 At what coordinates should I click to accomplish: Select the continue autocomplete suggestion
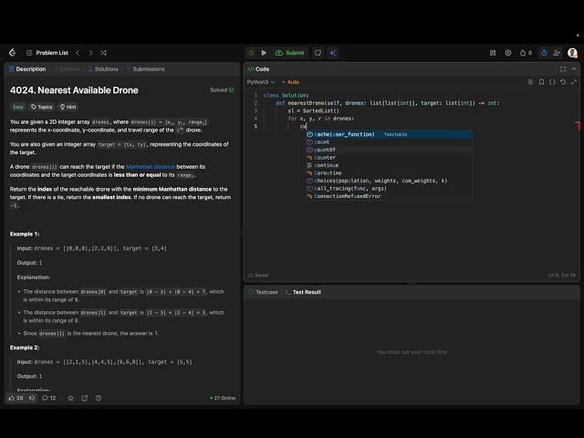click(389, 165)
